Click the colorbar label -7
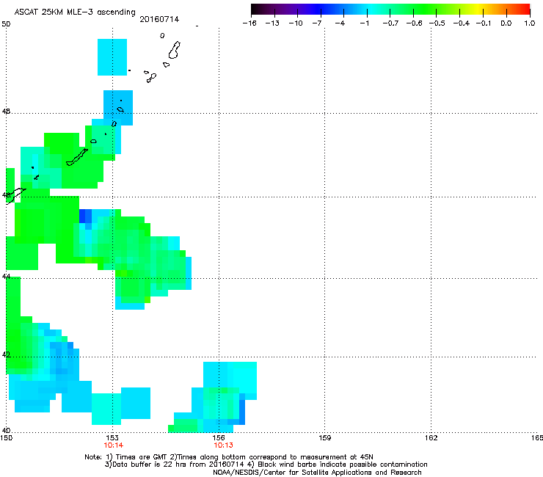This screenshot has width=543, height=477. [317, 23]
